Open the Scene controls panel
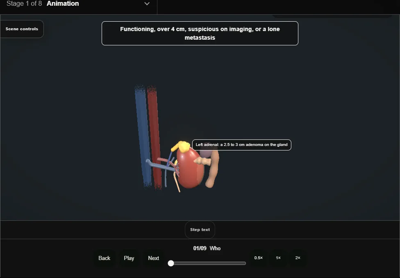 click(x=22, y=29)
